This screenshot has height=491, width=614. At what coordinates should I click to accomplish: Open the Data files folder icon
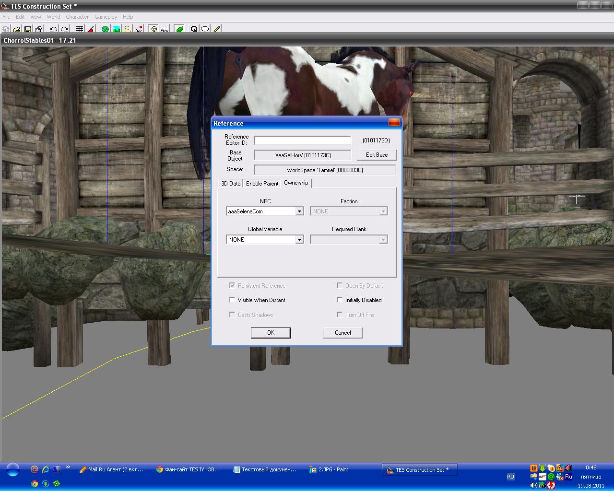(17, 29)
